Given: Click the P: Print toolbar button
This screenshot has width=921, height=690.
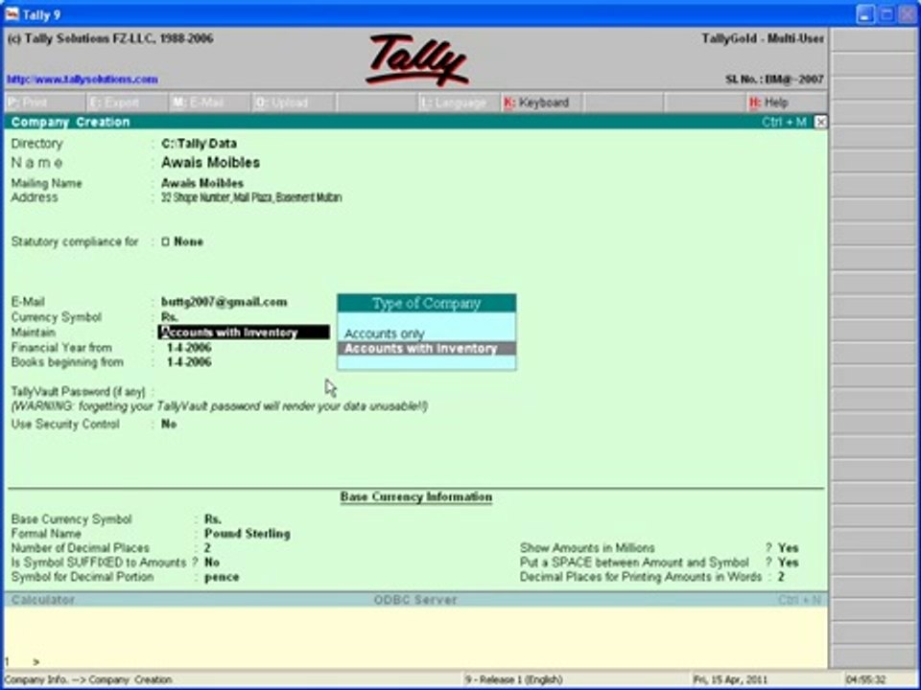Looking at the screenshot, I should [x=44, y=103].
